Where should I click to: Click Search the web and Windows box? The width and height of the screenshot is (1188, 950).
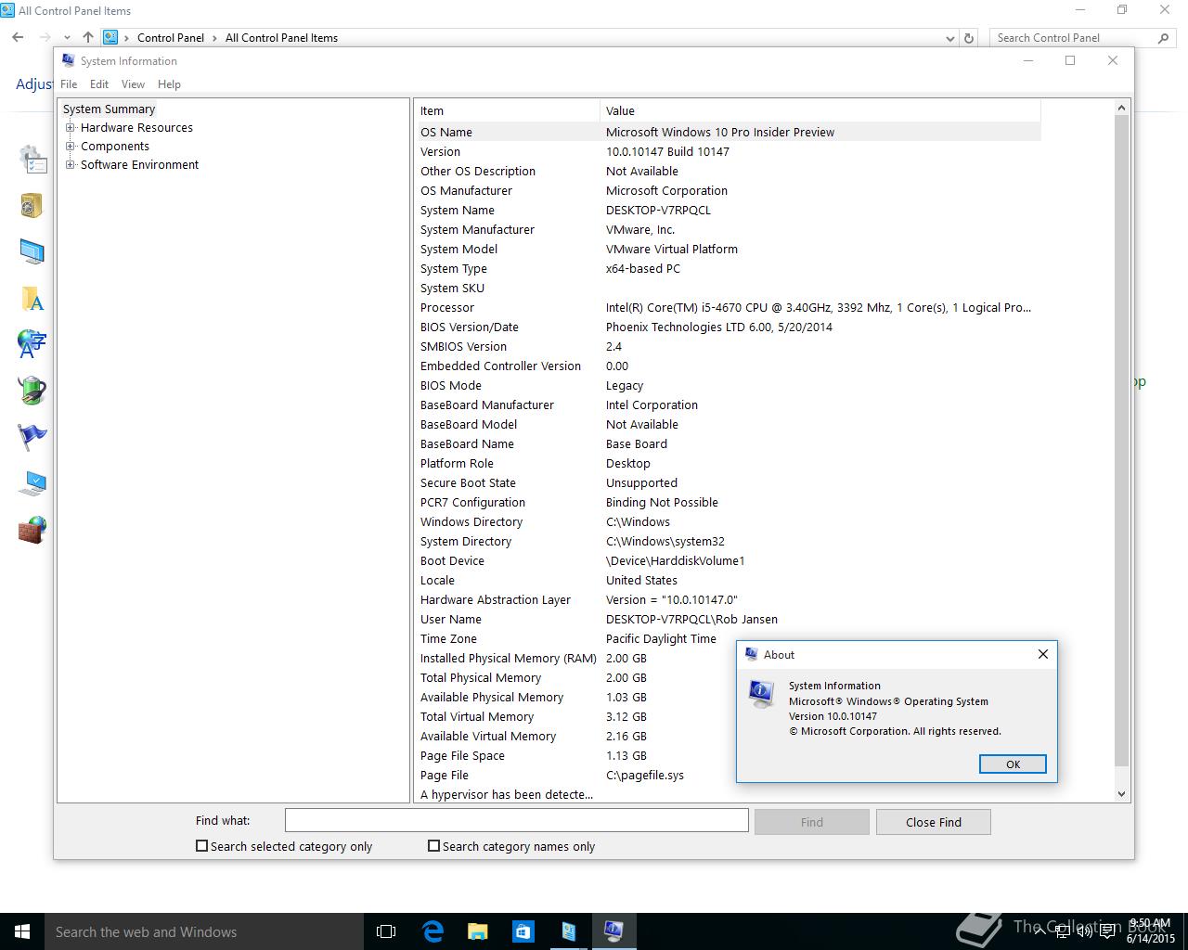point(204,931)
